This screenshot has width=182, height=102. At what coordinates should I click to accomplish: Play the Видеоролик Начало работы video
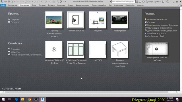(156, 49)
